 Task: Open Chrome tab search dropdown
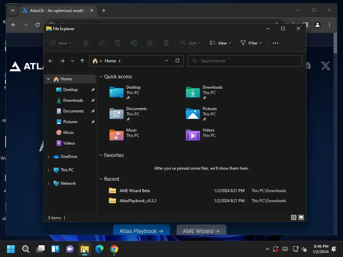pyautogui.click(x=13, y=10)
